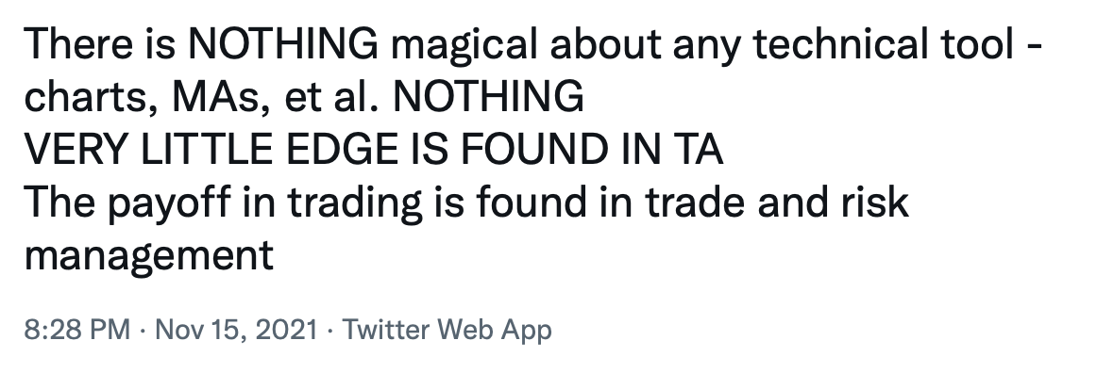The width and height of the screenshot is (1114, 373).
Task: Click the first NOTHING in the tweet
Action: pyautogui.click(x=283, y=44)
